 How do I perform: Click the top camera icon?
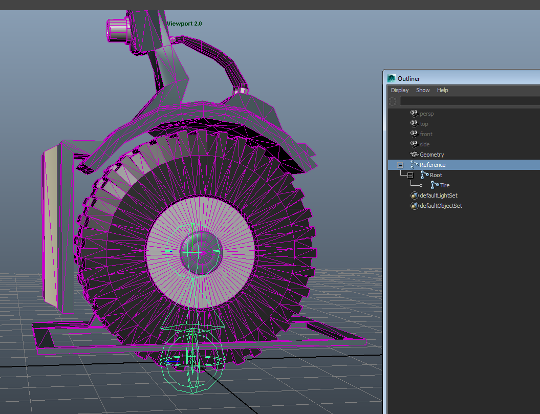point(414,124)
